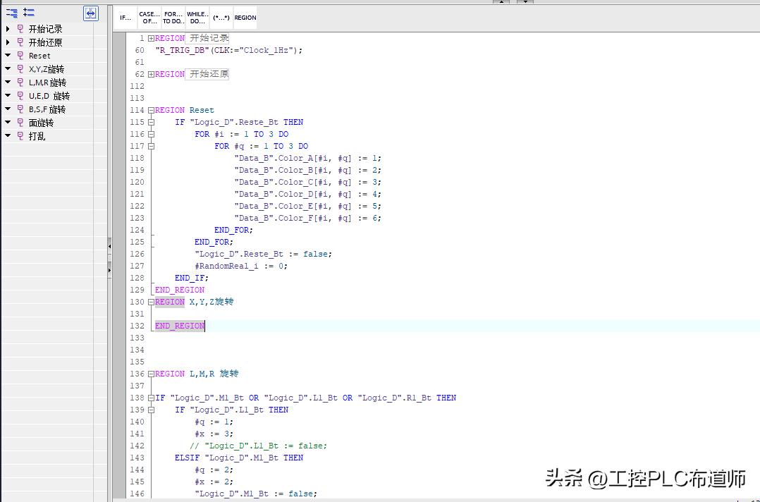The width and height of the screenshot is (760, 502).
Task: Insert a (*...*) comment block
Action: pyautogui.click(x=221, y=18)
